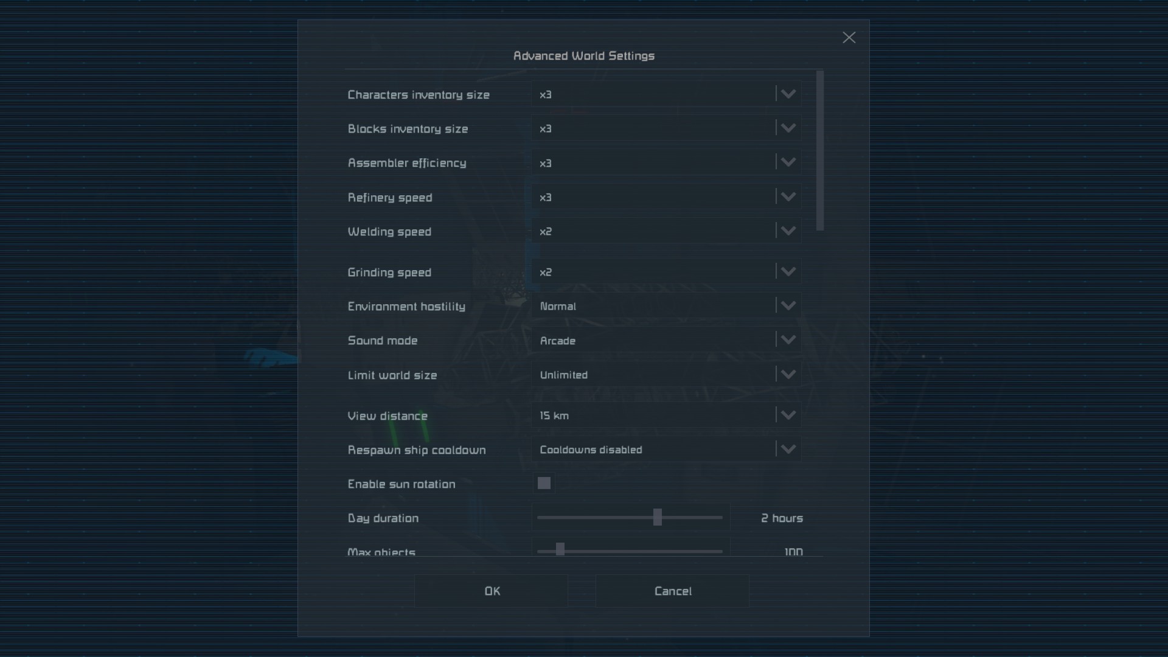Click the Sound mode chevron arrow

[788, 340]
